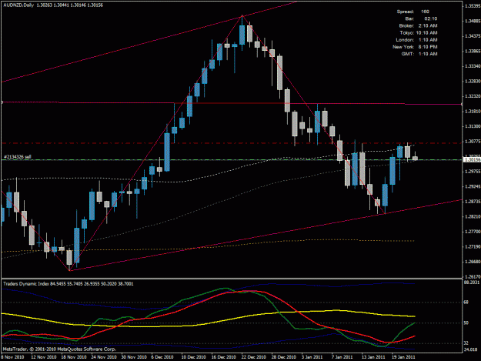Click price axis label 1.26170
Viewport: 481px width, 361px height.
(473, 276)
